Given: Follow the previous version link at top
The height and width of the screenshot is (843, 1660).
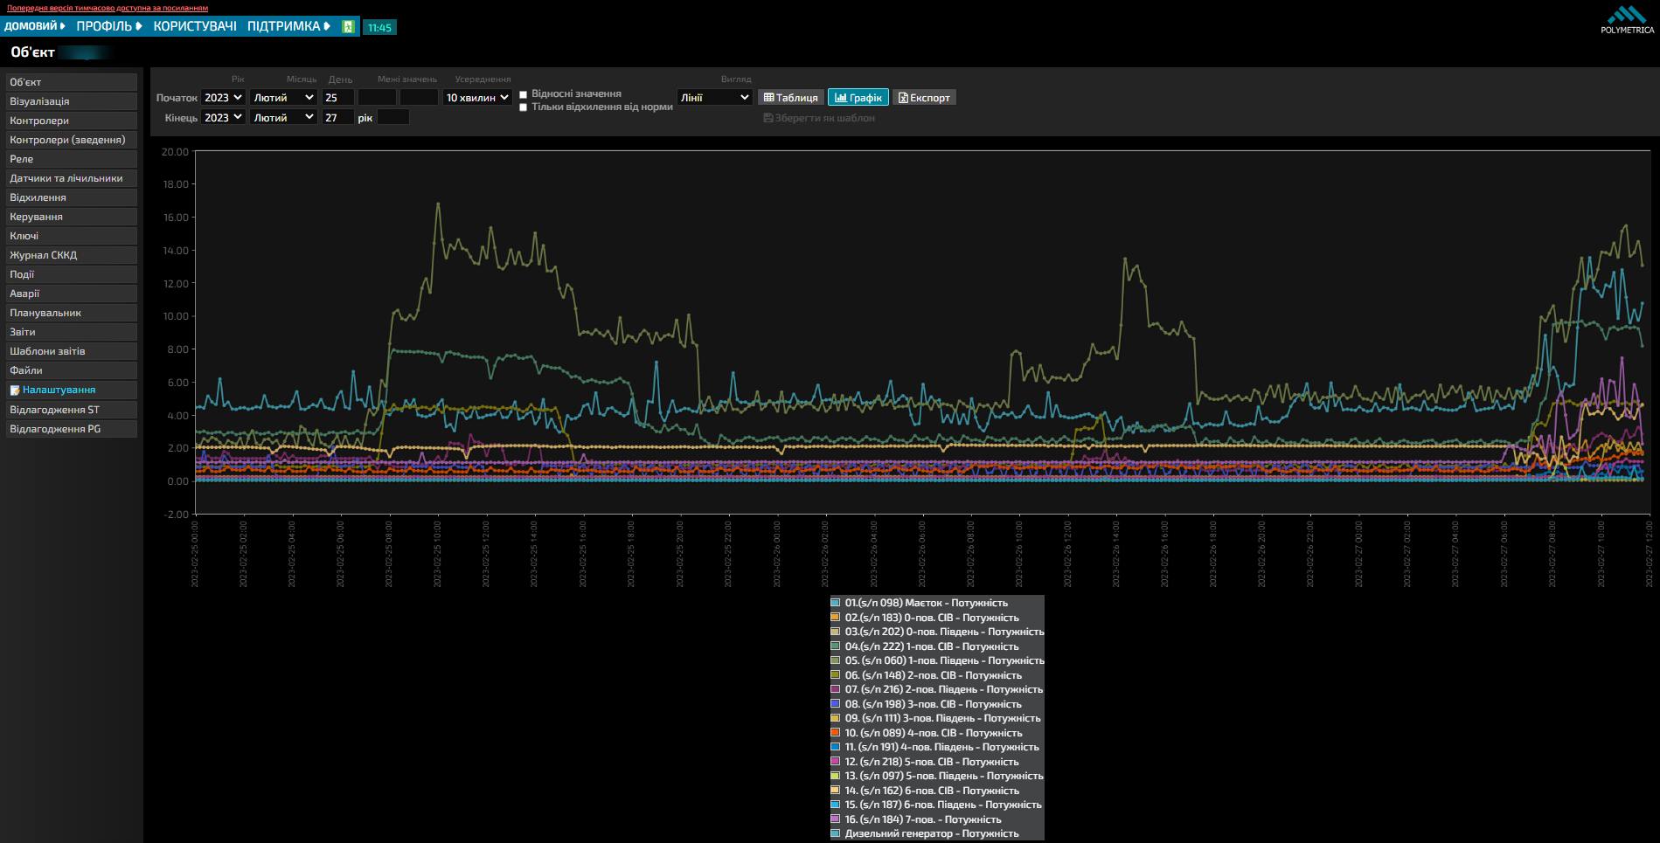Looking at the screenshot, I should [108, 8].
